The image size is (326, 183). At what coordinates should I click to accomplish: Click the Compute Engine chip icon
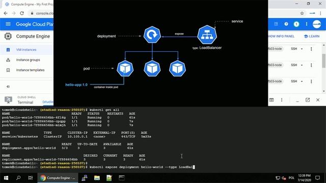[8, 36]
